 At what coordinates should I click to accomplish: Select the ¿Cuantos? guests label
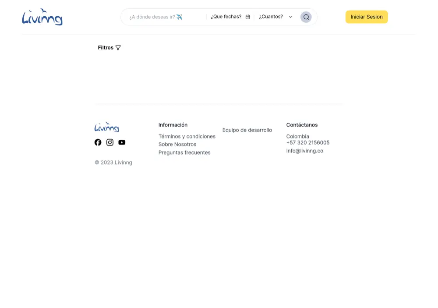coord(271,17)
